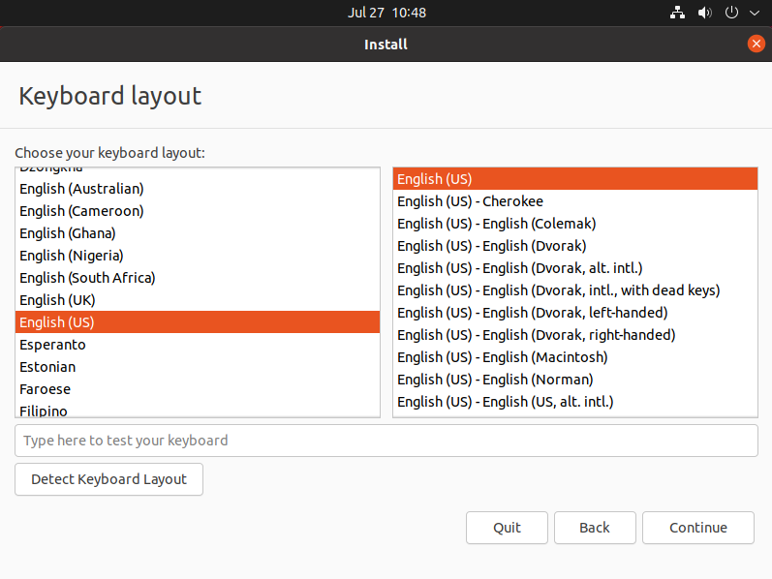
Task: Pick the Estonian keyboard layout
Action: 198,367
